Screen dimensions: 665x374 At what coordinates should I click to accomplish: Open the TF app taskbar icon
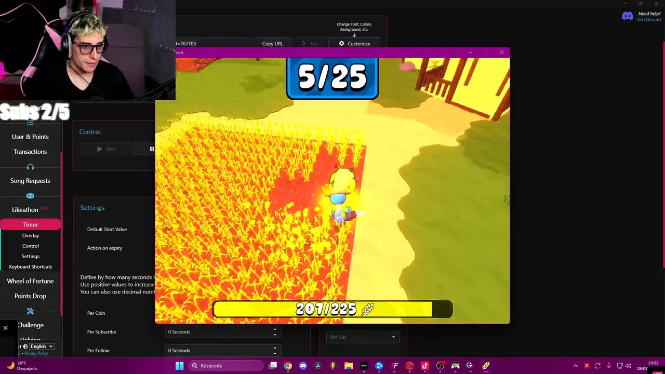coord(394,366)
